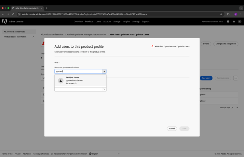Go back with the browser back arrow
This screenshot has height=157, width=244.
click(x=3, y=14)
